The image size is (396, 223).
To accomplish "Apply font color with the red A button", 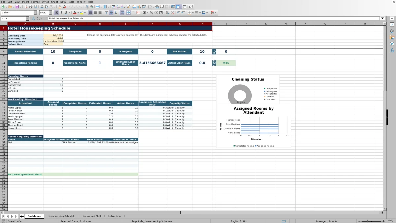I will click(75, 13).
